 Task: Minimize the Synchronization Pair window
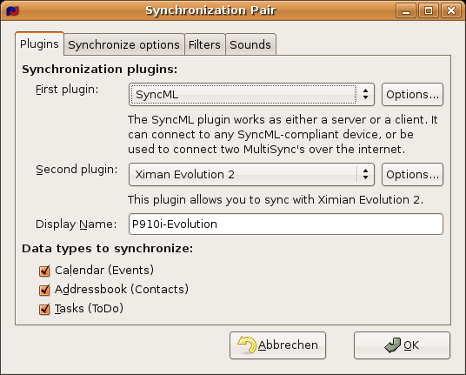[x=406, y=11]
